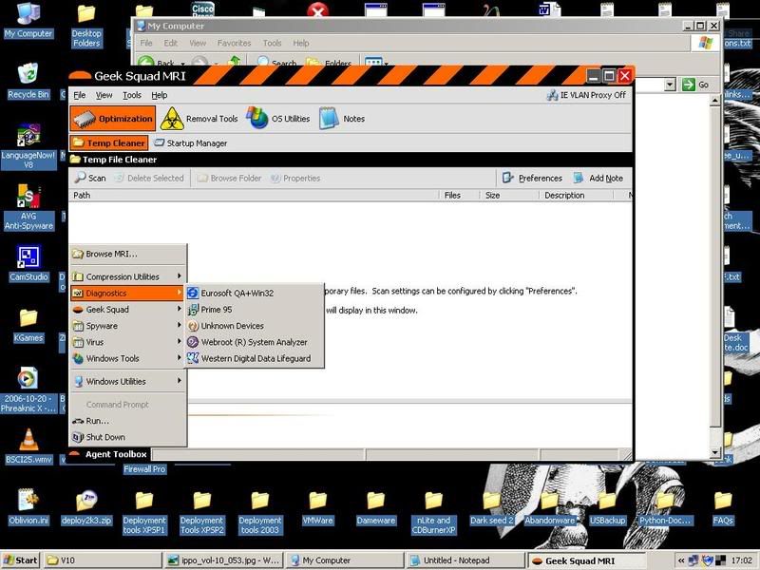
Task: Open the Removal Tools section
Action: [199, 119]
